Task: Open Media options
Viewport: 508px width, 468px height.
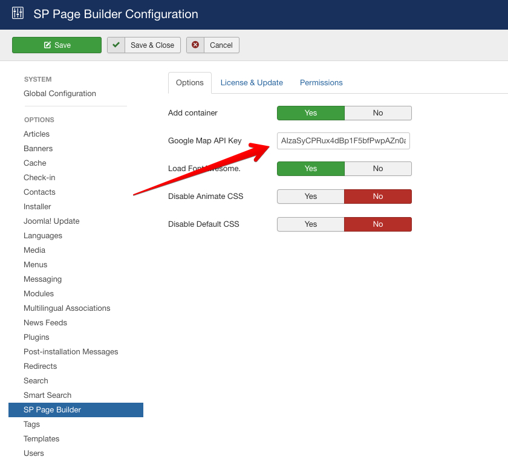Action: pyautogui.click(x=34, y=250)
